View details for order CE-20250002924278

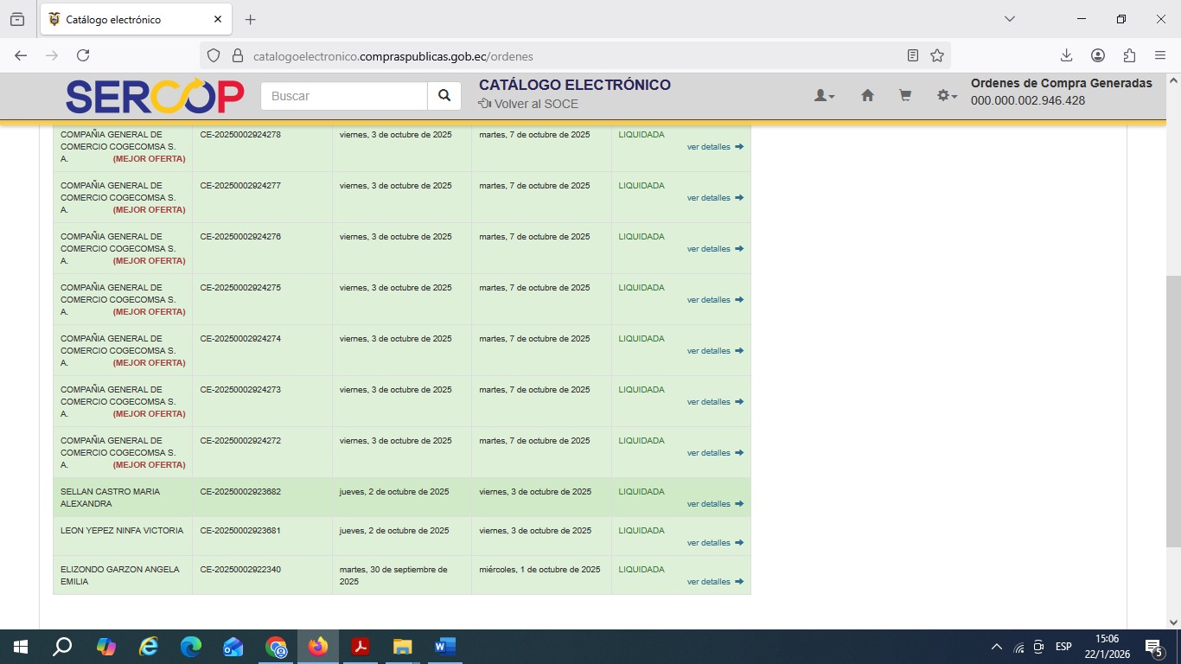click(714, 147)
